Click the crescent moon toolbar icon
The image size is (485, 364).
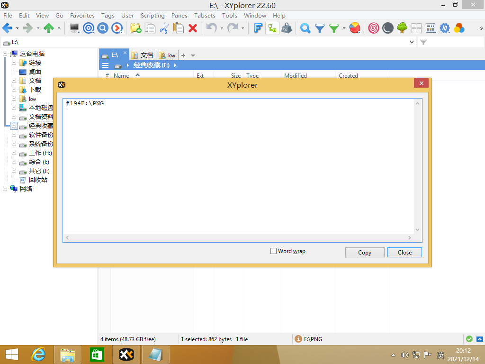(x=388, y=28)
